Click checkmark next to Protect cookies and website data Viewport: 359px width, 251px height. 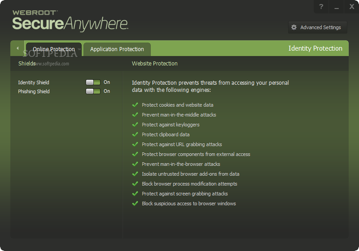135,105
